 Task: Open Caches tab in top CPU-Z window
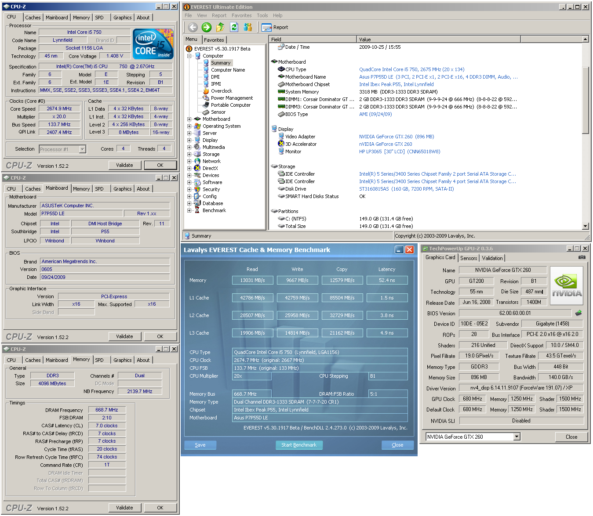(x=33, y=18)
